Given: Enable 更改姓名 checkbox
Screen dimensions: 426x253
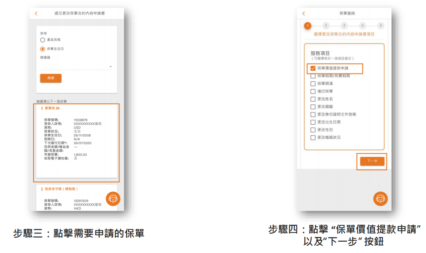Looking at the screenshot, I should (x=313, y=99).
